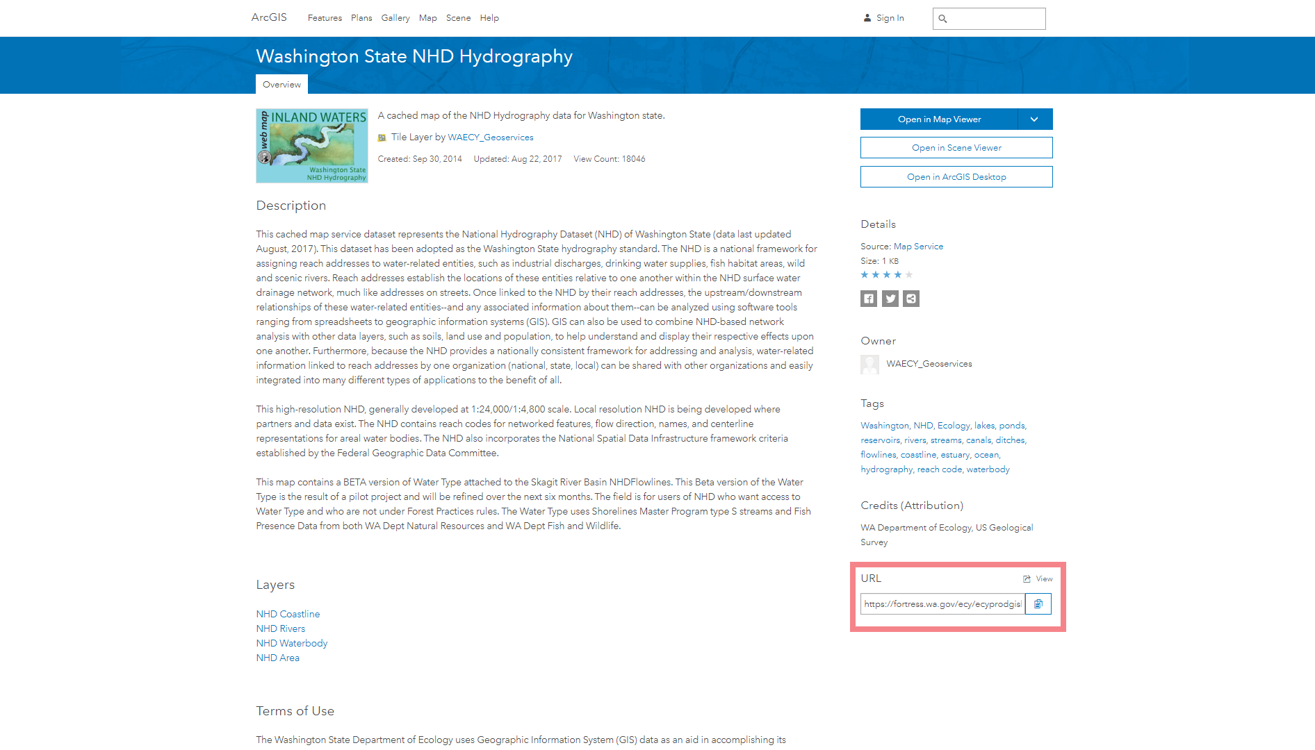Click the ponds tag
1315x750 pixels.
[x=1012, y=426]
